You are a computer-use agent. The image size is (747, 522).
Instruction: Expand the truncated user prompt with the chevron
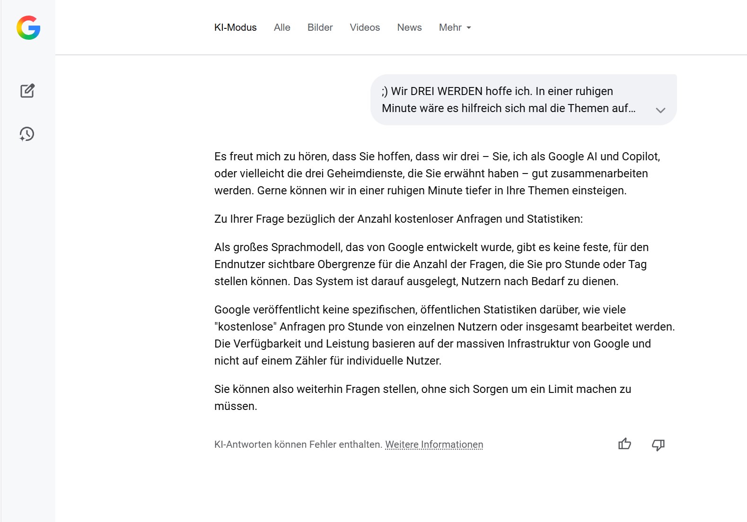pos(660,110)
